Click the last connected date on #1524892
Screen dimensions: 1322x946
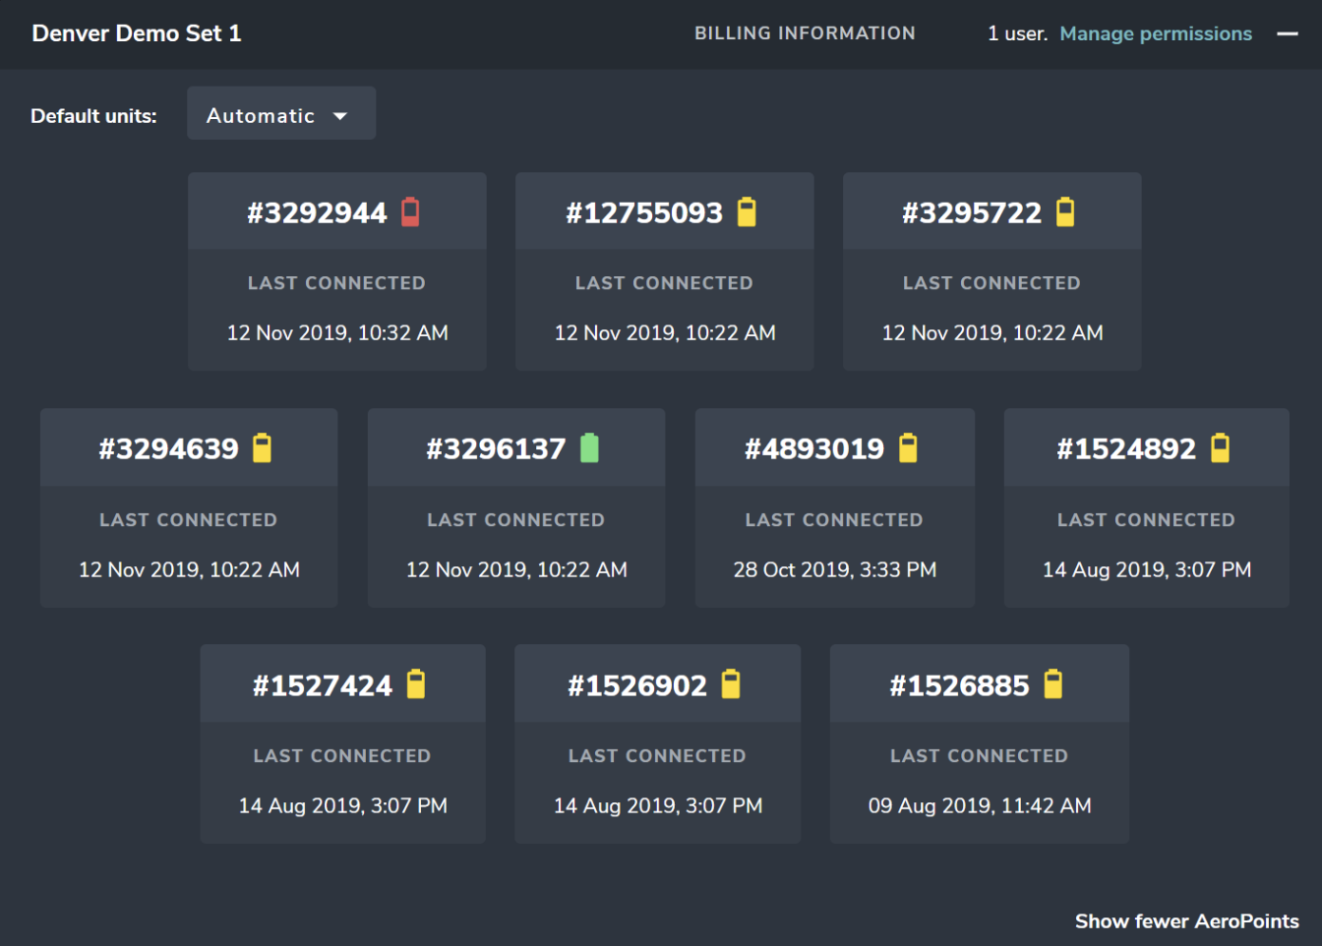(1146, 569)
